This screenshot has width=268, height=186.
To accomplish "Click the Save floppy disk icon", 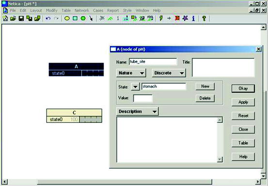I will (x=21, y=18).
